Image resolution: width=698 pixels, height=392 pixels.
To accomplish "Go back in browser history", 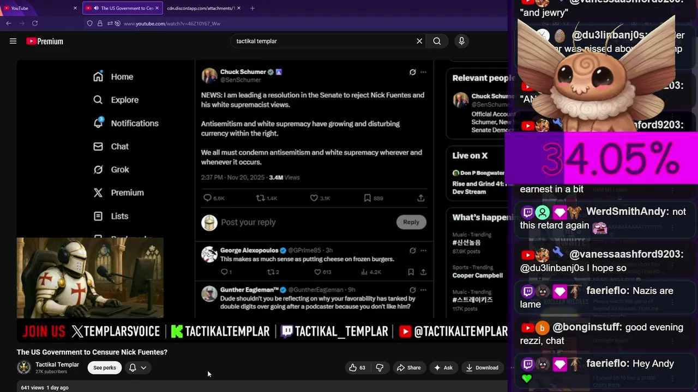I will (x=9, y=23).
